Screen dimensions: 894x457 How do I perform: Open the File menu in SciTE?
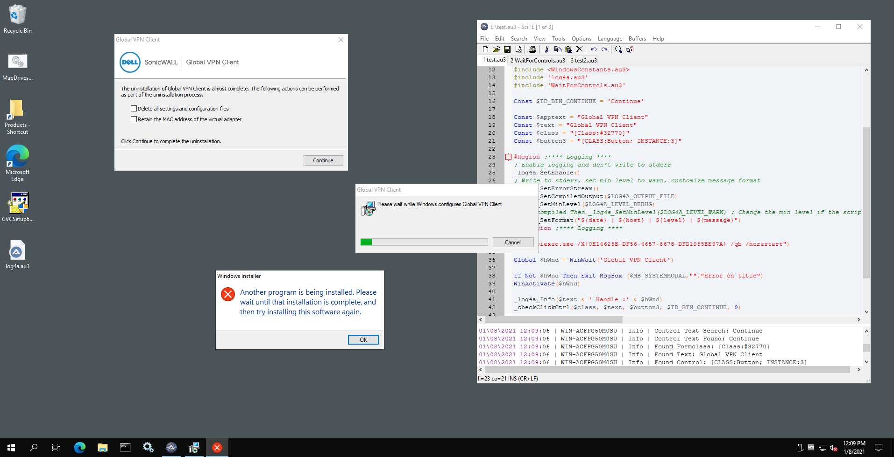tap(484, 39)
